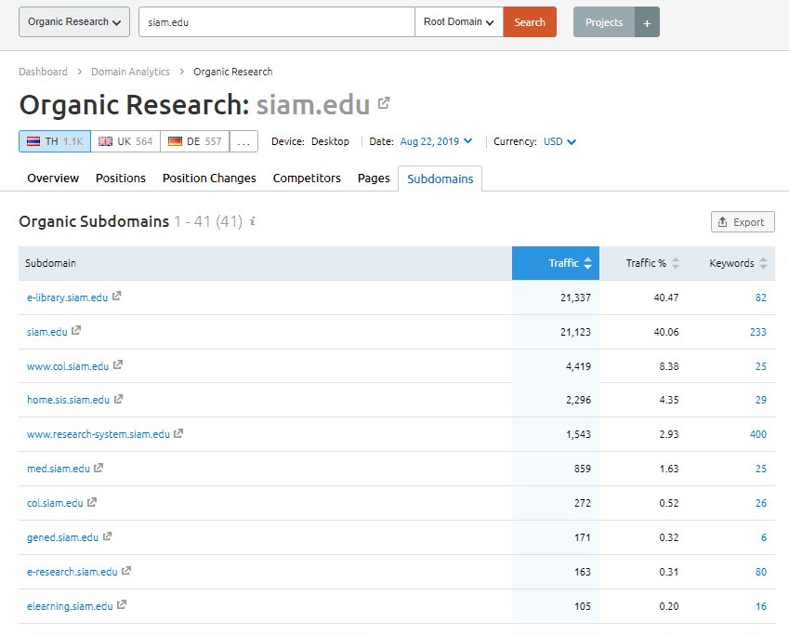Screen dimensions: 789x635
Task: Click external link icon for med.siam.edu
Action: 99,469
